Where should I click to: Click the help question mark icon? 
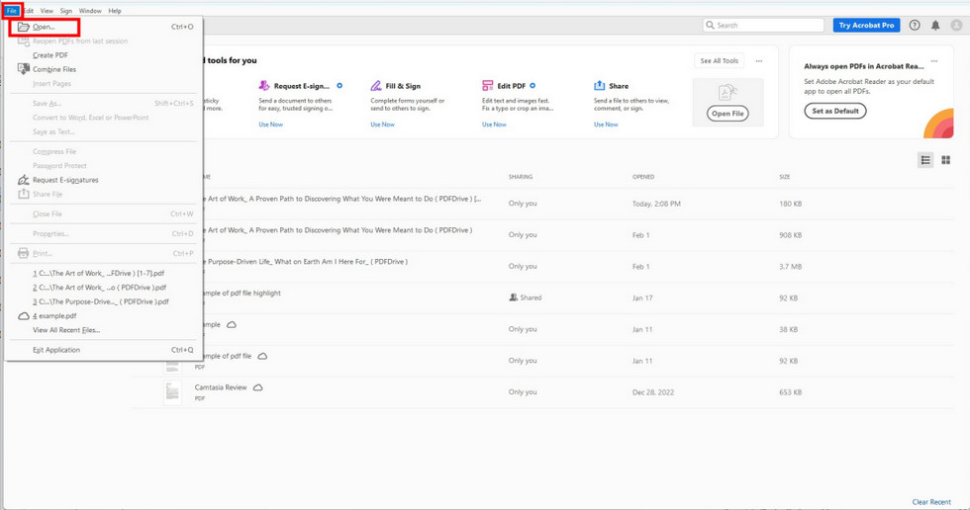(914, 25)
